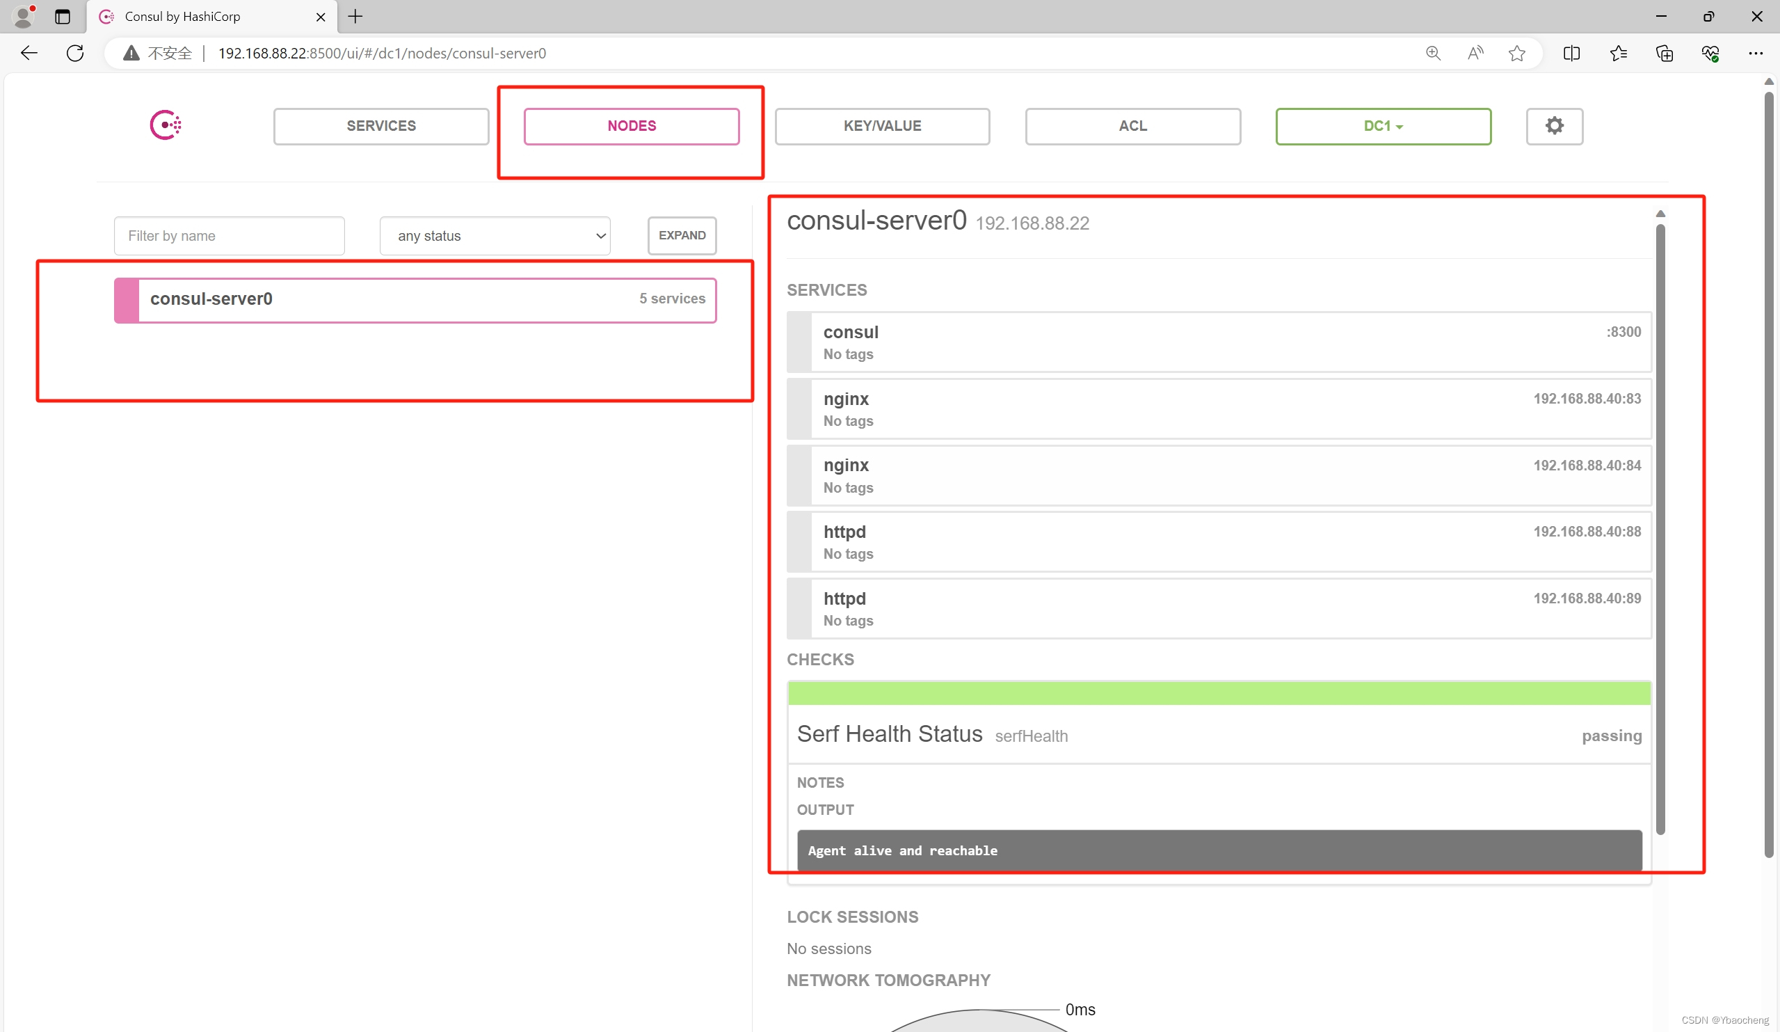
Task: Click the EXPAND button
Action: 682,235
